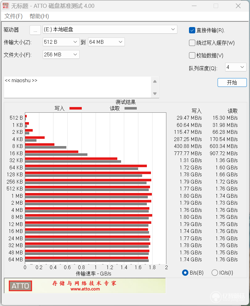Click the 4 KB row label in chart
The width and height of the screenshot is (250, 306).
point(18,139)
